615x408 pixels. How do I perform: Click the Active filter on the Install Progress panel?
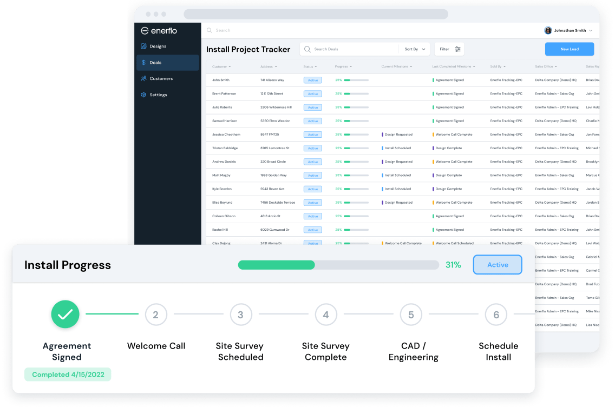point(497,265)
